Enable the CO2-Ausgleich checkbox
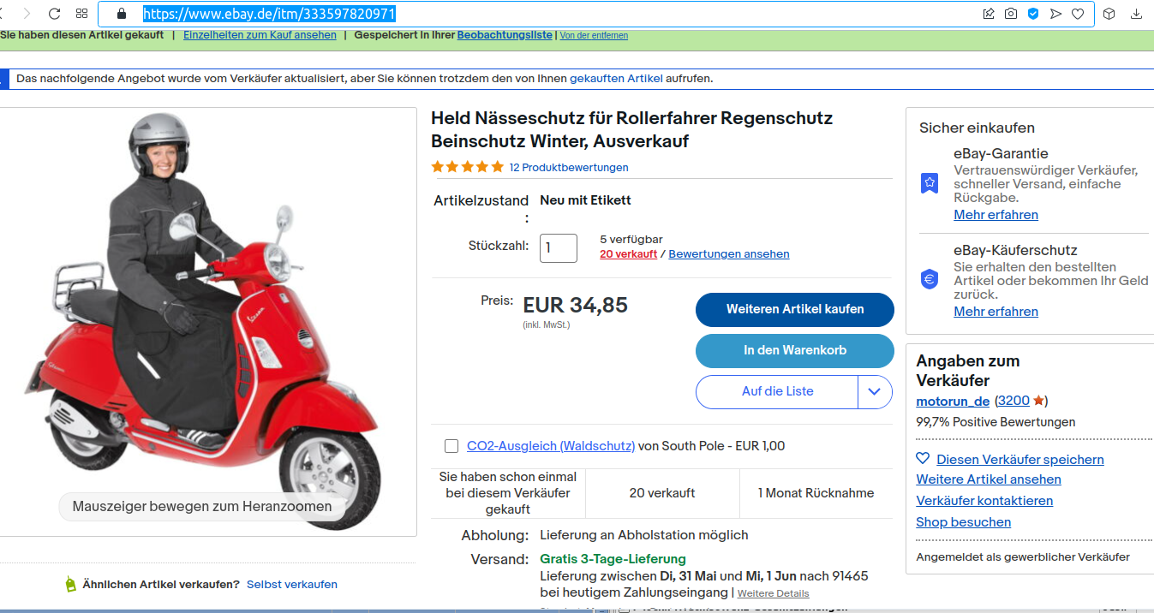 451,446
